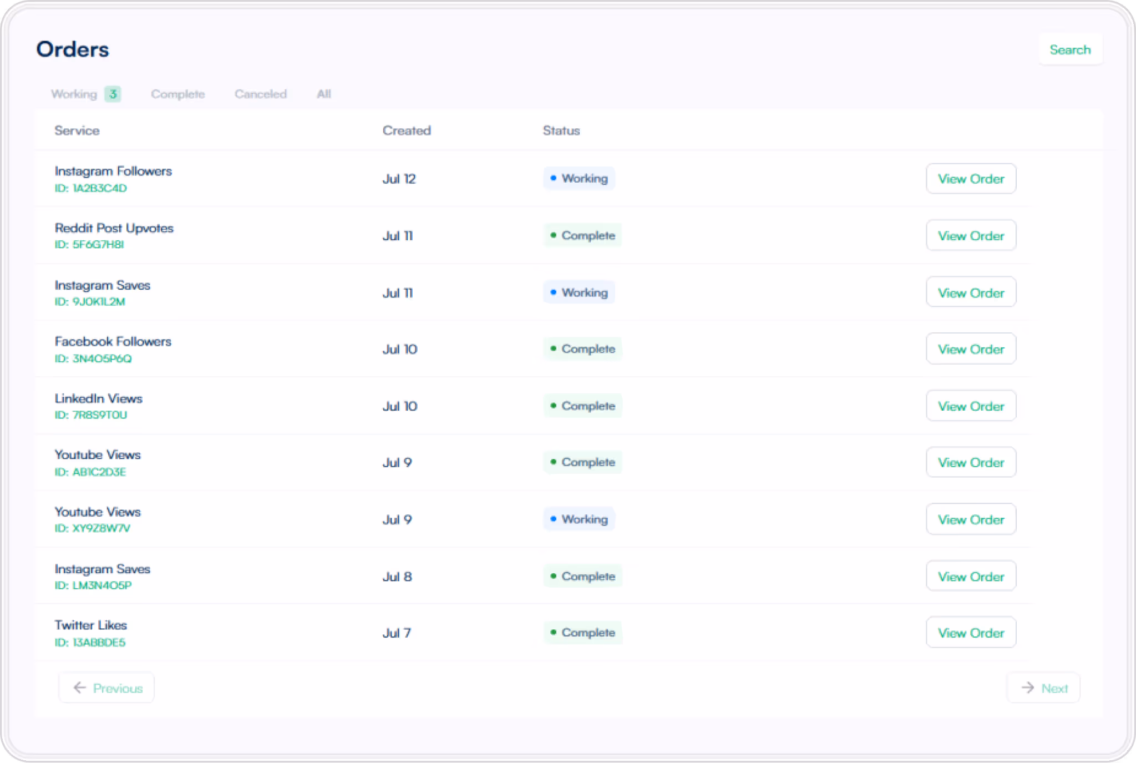
Task: Click the ID 1A2B3C4D text
Action: tap(90, 188)
